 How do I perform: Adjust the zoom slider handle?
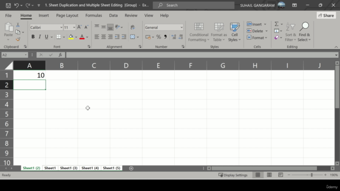pos(312,175)
